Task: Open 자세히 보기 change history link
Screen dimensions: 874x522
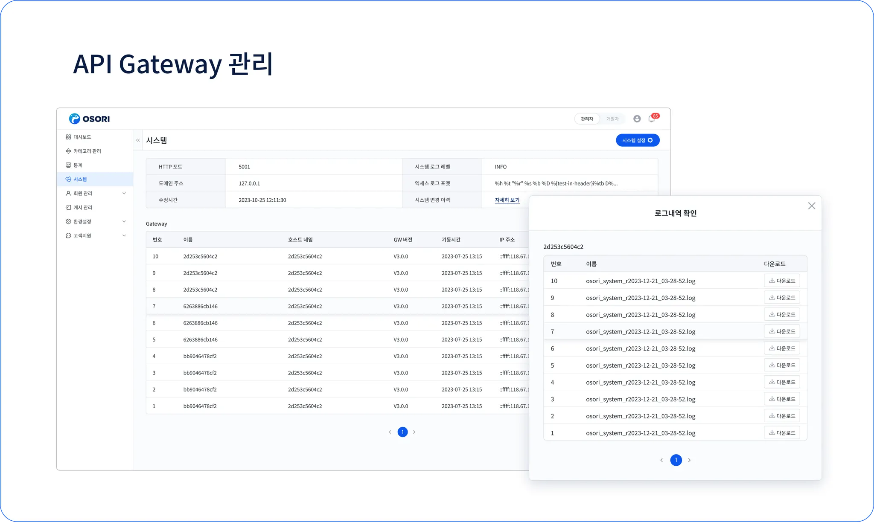Action: tap(507, 200)
